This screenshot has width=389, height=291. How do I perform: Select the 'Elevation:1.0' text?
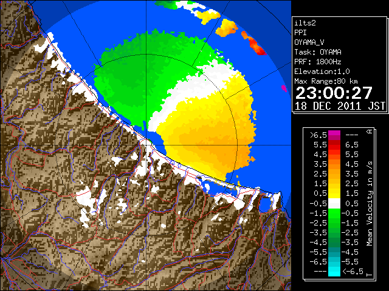pyautogui.click(x=322, y=72)
